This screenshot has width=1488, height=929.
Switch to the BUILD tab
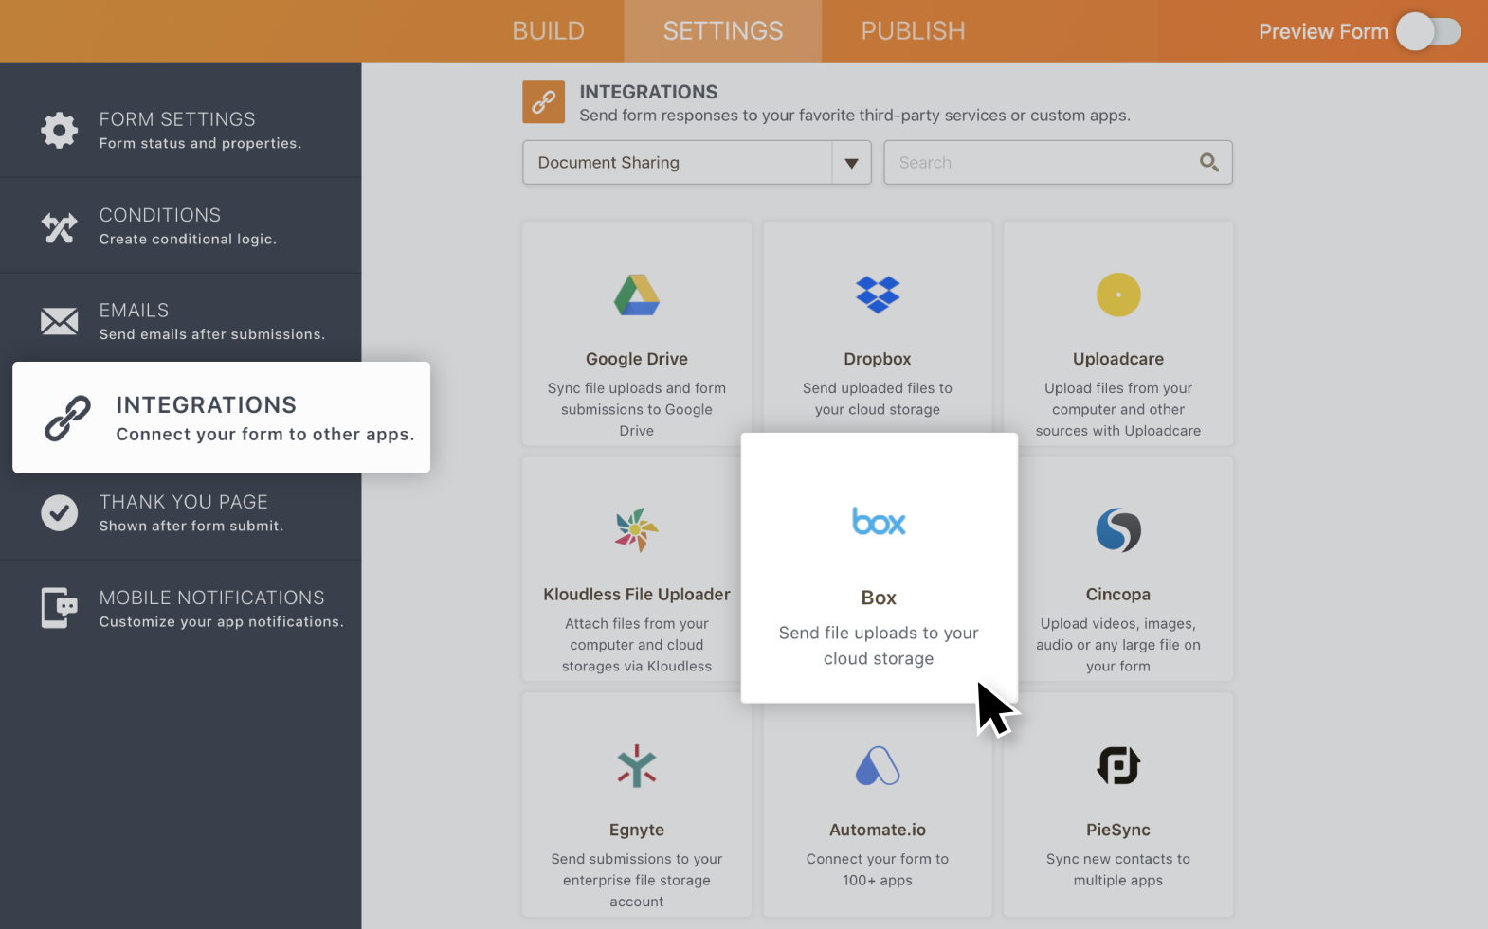[548, 31]
